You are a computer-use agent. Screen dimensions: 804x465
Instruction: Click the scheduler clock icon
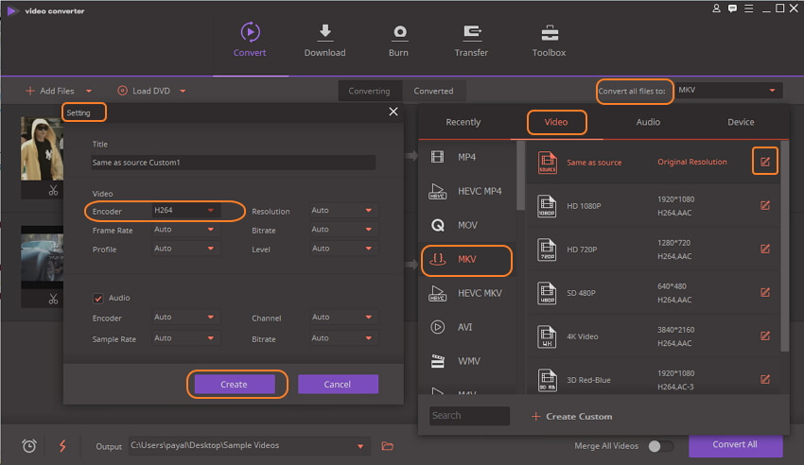point(29,445)
